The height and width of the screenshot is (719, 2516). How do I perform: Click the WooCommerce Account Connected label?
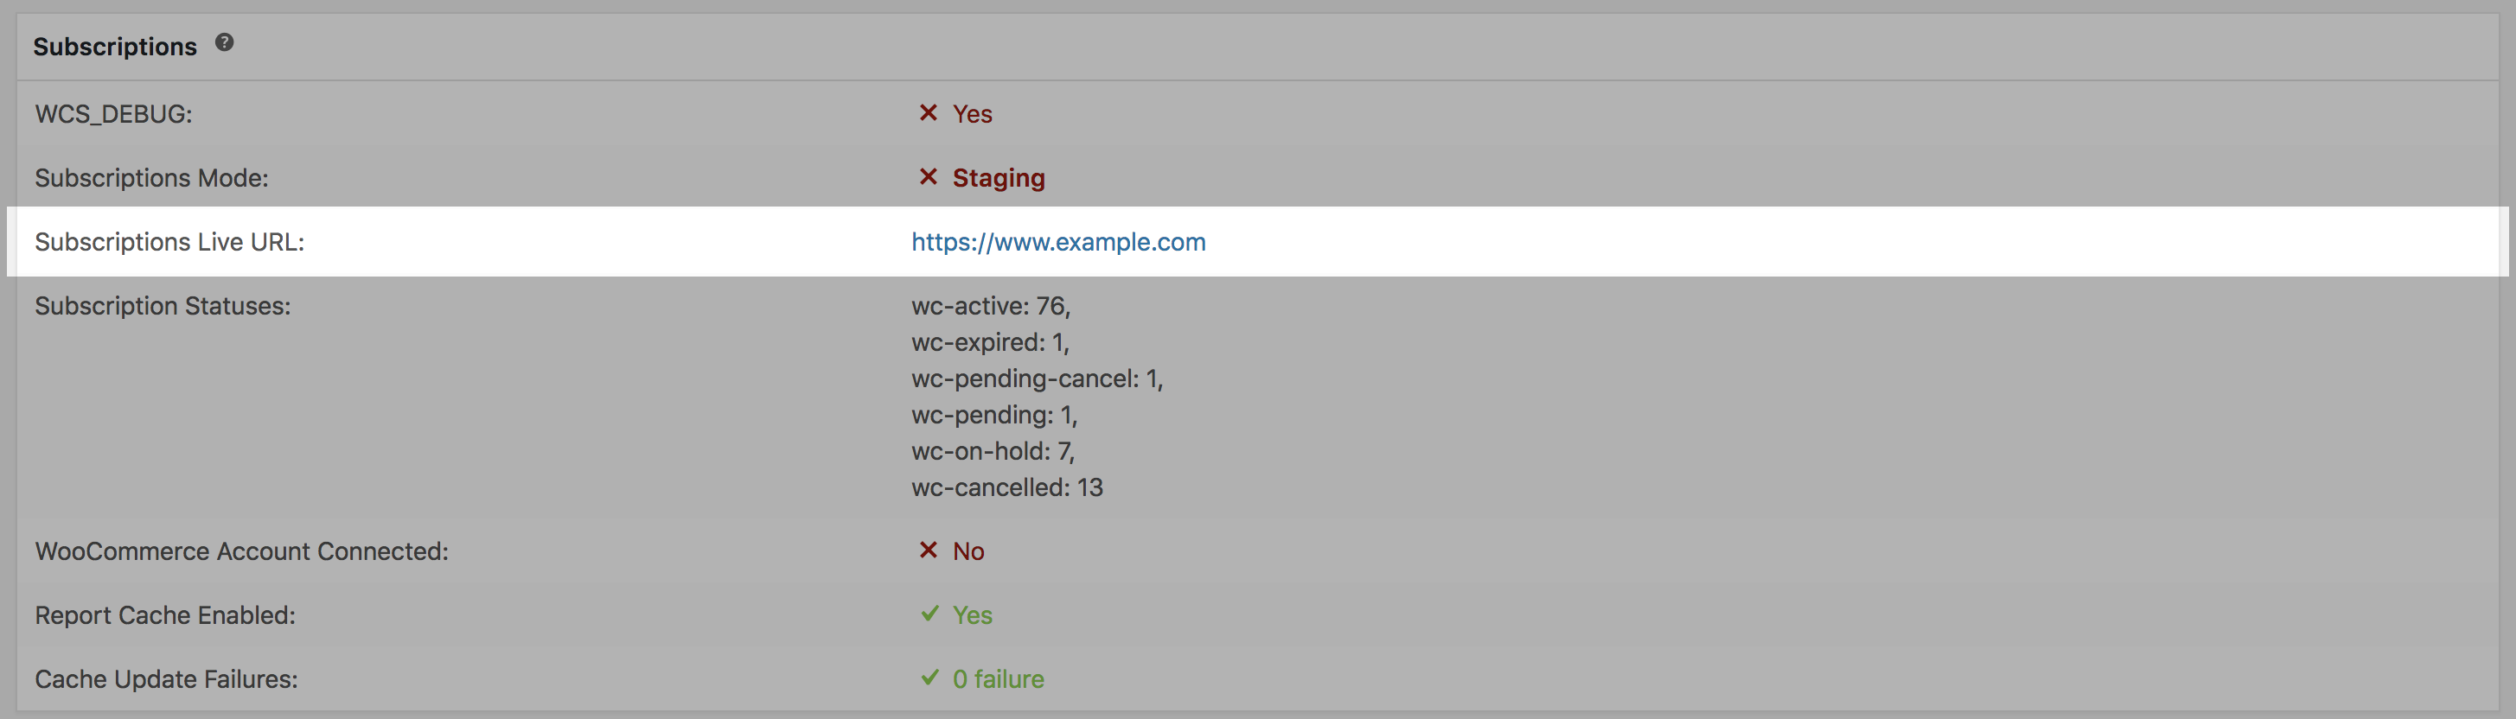coord(241,551)
